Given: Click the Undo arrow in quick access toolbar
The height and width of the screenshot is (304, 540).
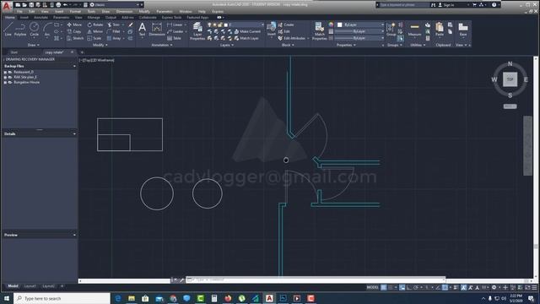Looking at the screenshot, I should 66,5.
